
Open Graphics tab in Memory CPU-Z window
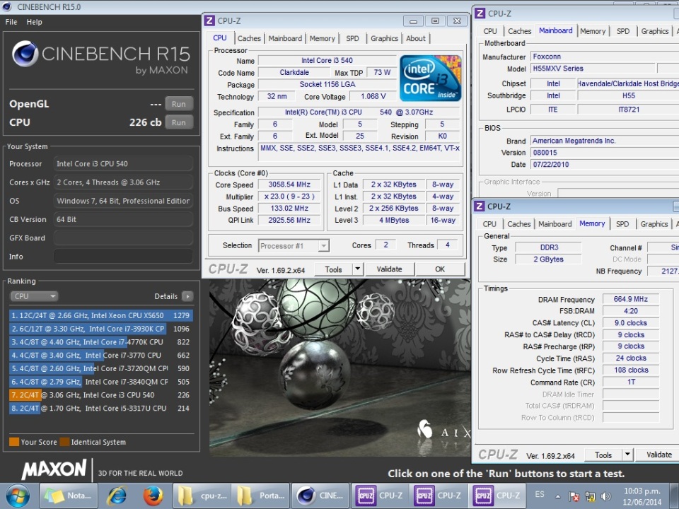point(654,224)
